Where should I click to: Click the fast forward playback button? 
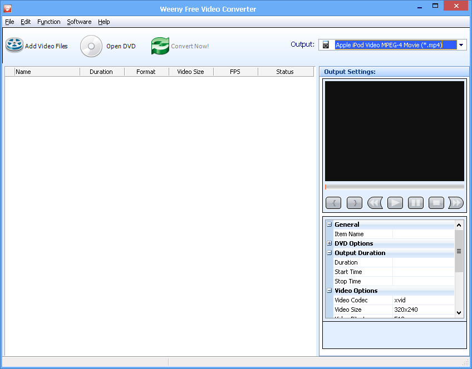point(456,203)
